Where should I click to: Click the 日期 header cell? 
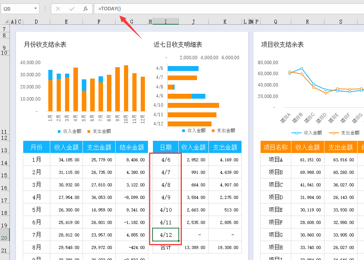[165, 147]
